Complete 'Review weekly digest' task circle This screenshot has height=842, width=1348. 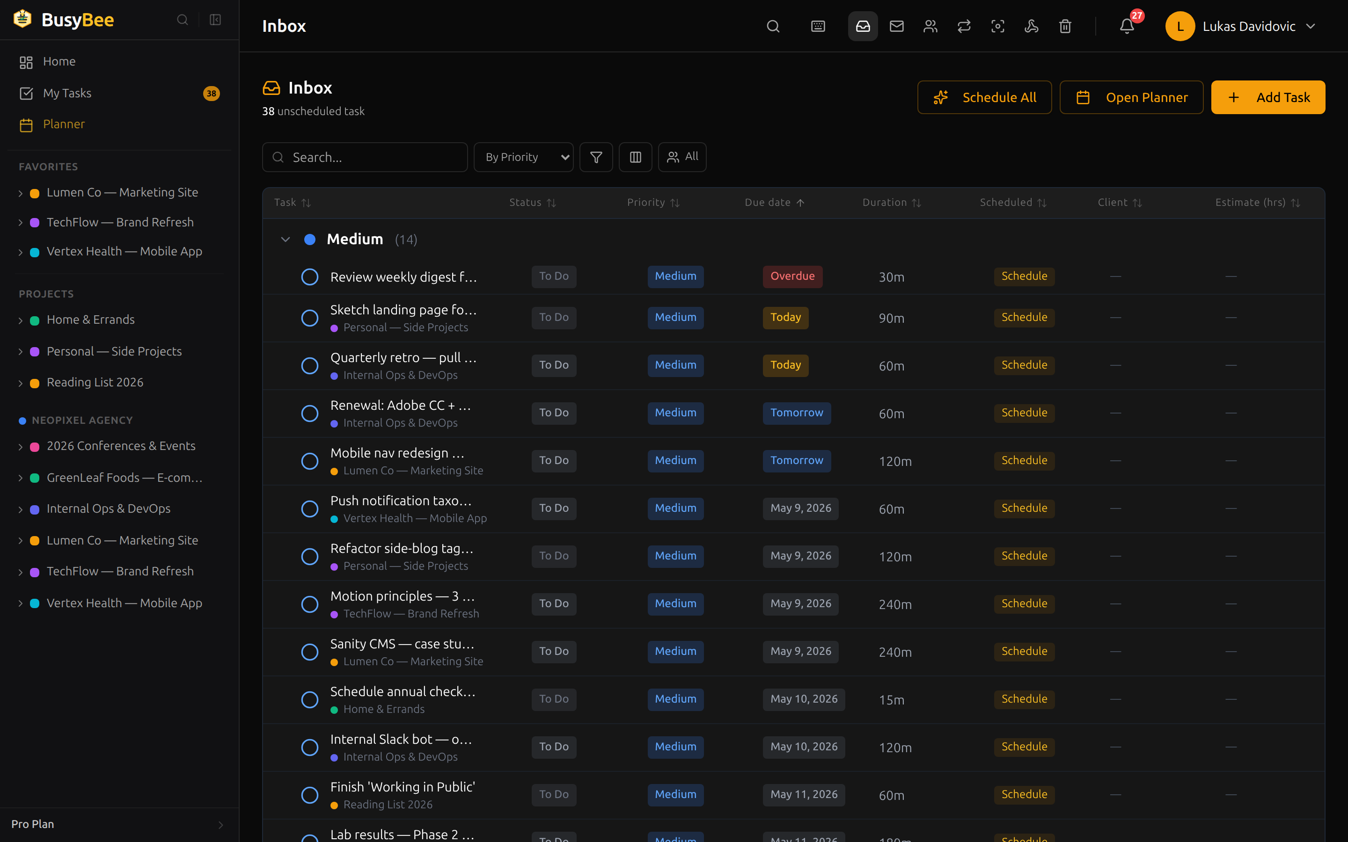click(310, 277)
